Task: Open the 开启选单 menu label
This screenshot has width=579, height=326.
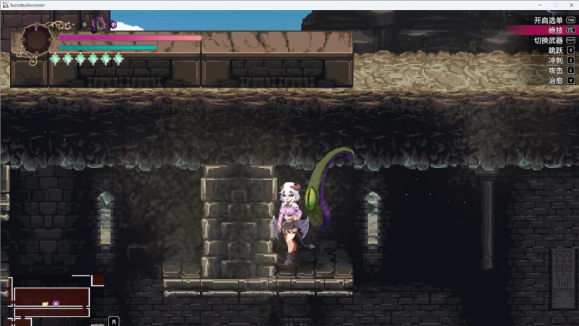Action: pos(548,20)
